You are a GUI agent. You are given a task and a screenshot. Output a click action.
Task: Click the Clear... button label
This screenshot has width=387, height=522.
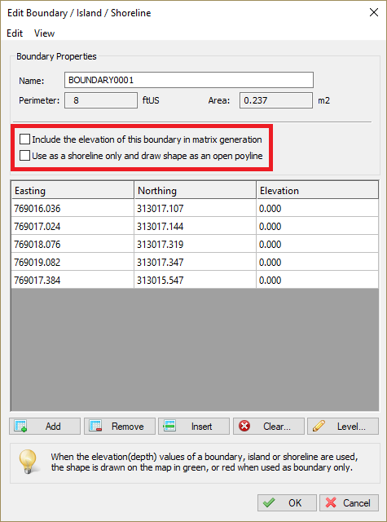[x=277, y=427]
